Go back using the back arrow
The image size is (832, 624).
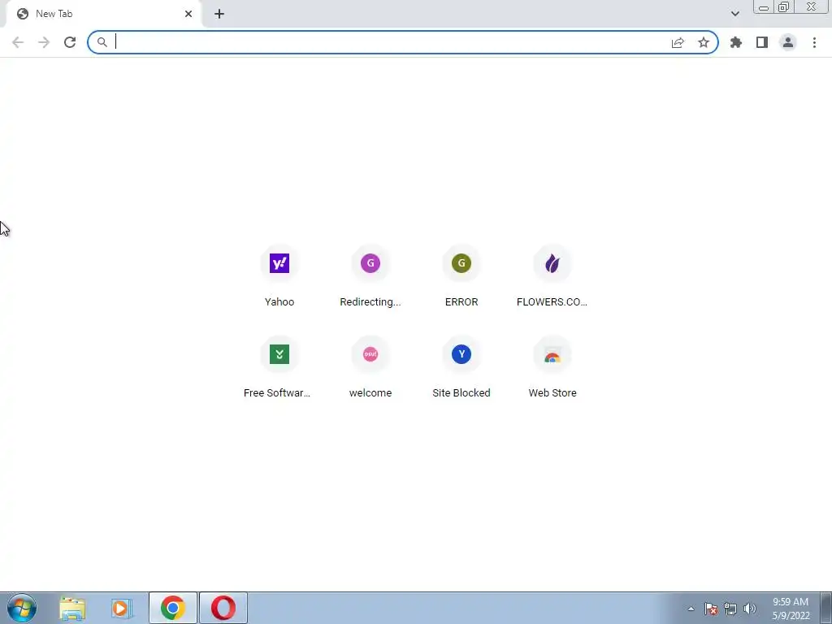pos(18,42)
